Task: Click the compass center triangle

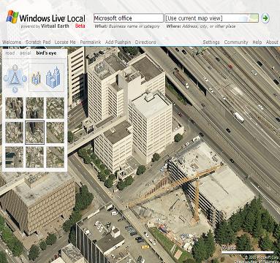Action: tap(15, 78)
